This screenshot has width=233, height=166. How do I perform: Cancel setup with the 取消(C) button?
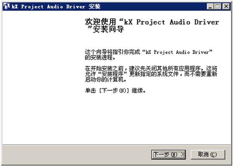tap(208, 155)
